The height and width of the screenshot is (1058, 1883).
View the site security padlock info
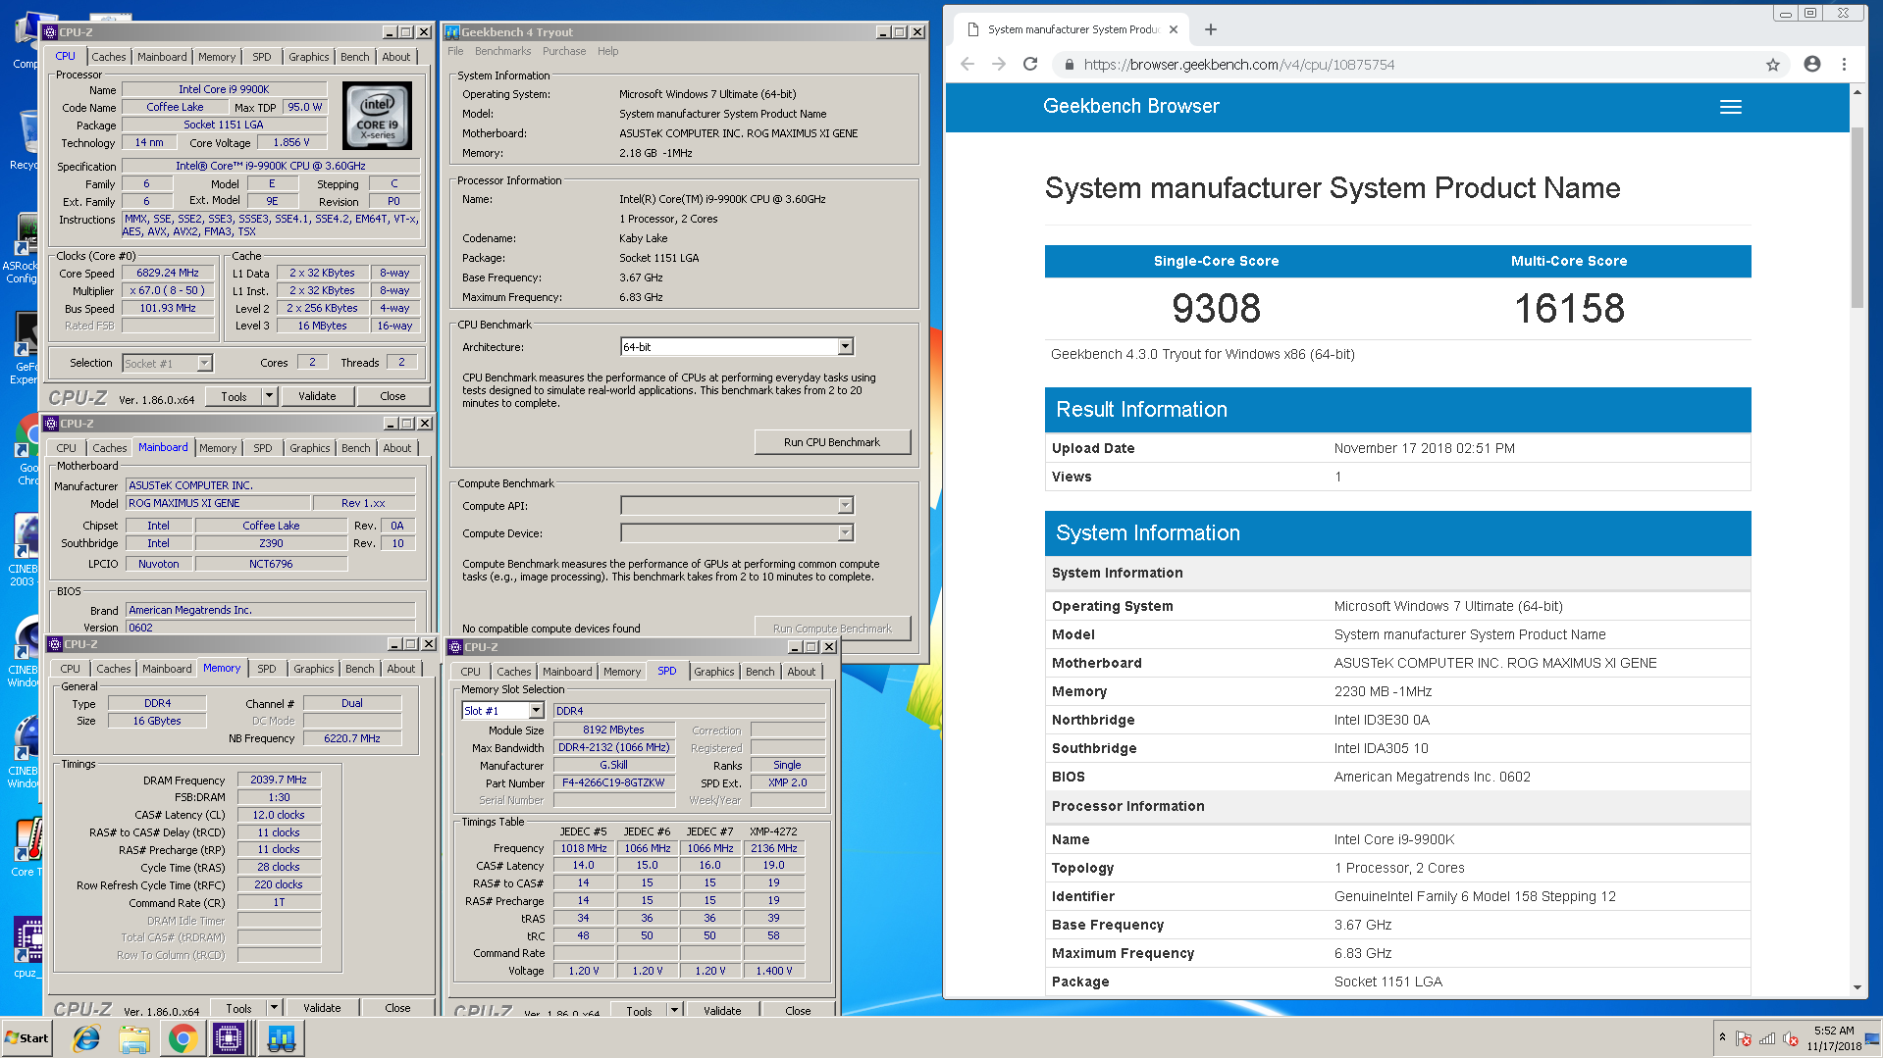(x=1069, y=65)
